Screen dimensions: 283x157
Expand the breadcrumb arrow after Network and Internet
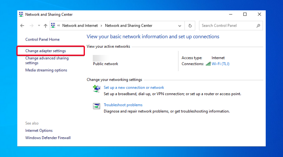[x=101, y=26]
